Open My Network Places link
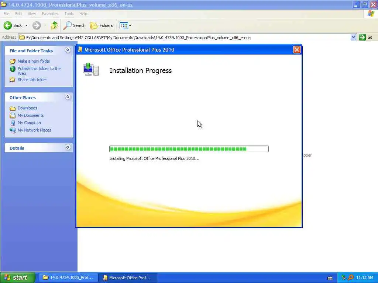 tap(34, 130)
